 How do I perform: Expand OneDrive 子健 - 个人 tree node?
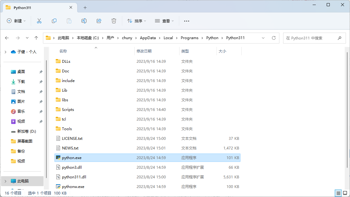tap(6, 52)
